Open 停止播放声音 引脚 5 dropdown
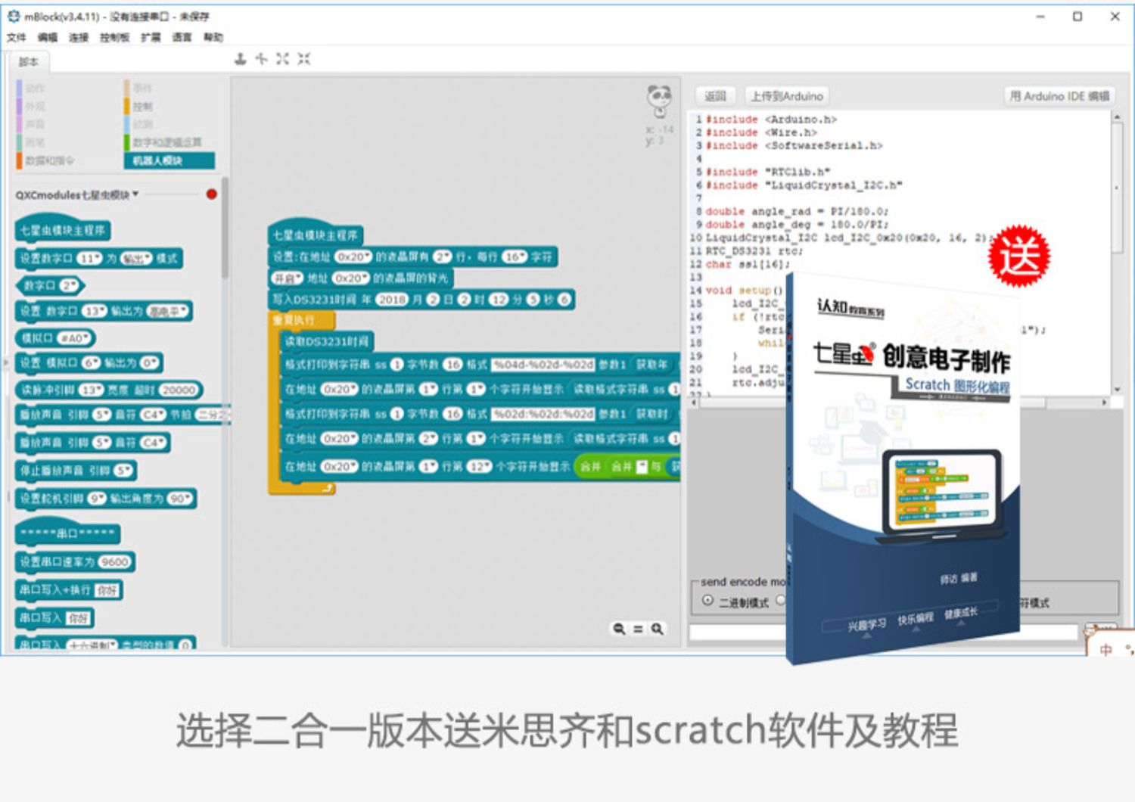 click(123, 471)
